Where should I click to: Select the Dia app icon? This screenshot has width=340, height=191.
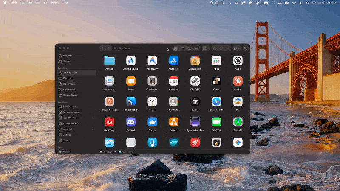click(x=238, y=101)
